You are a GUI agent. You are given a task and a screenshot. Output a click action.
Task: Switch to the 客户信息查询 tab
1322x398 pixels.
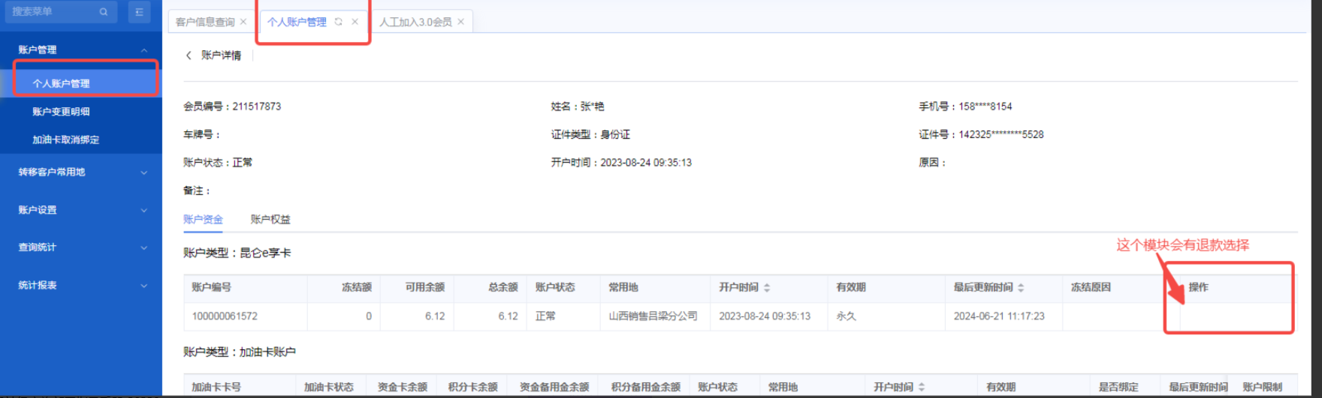204,22
